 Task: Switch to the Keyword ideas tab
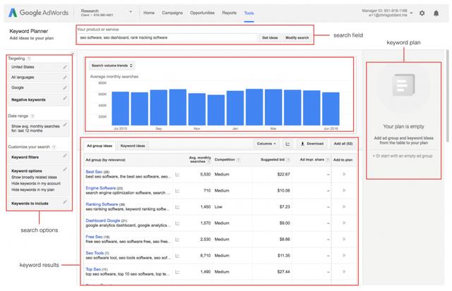coord(133,145)
